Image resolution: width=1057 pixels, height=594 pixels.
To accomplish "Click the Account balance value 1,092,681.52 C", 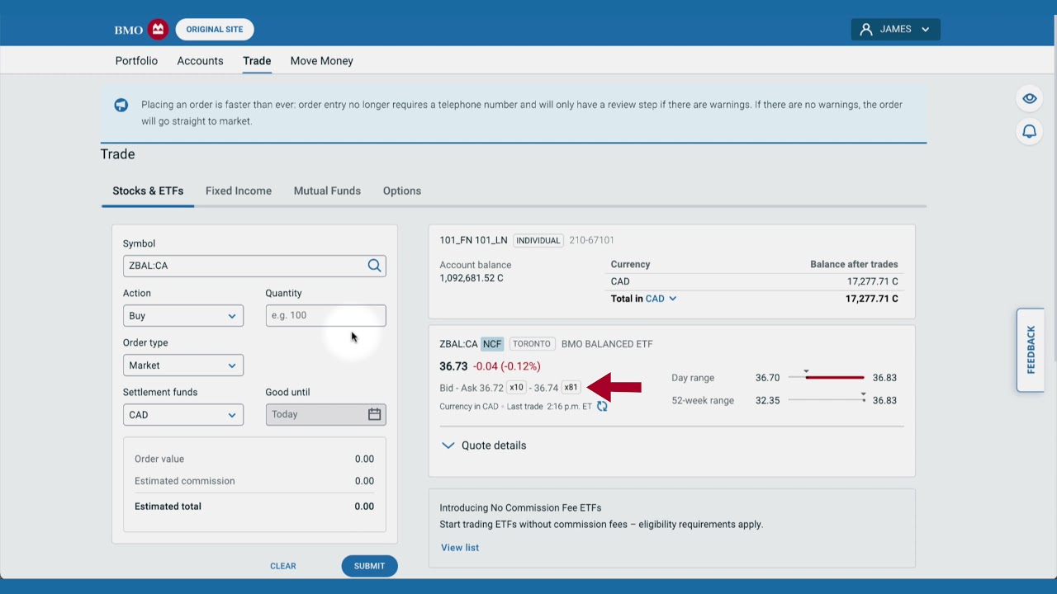I will (x=472, y=278).
